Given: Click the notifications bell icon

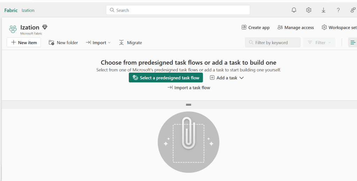Looking at the screenshot, I should coord(294,10).
